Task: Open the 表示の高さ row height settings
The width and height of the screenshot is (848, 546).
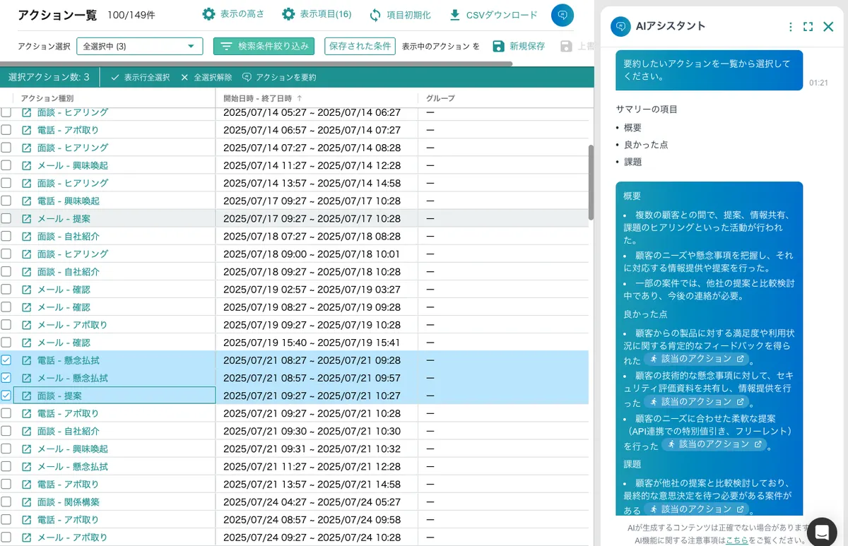Action: pos(235,15)
